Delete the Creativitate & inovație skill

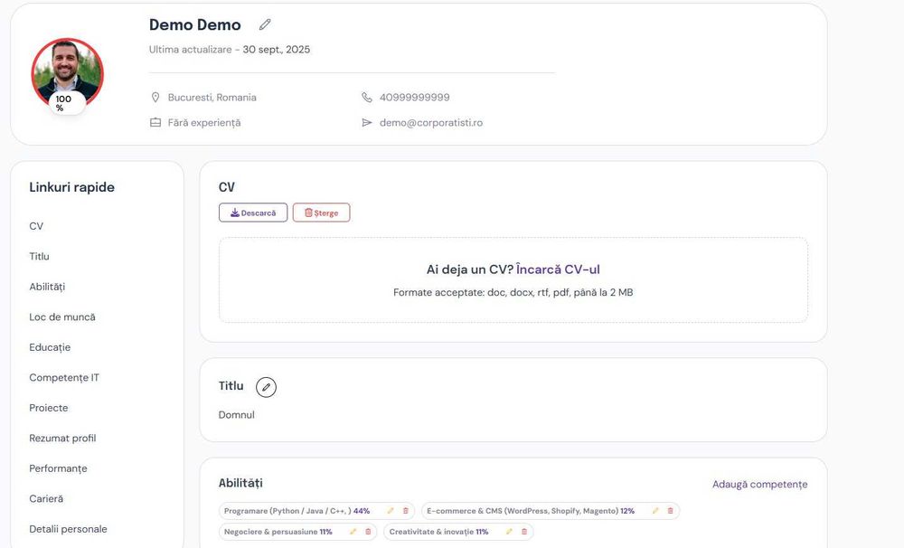pos(523,532)
